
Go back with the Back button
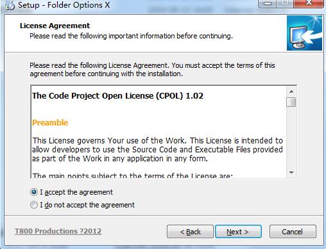click(190, 232)
